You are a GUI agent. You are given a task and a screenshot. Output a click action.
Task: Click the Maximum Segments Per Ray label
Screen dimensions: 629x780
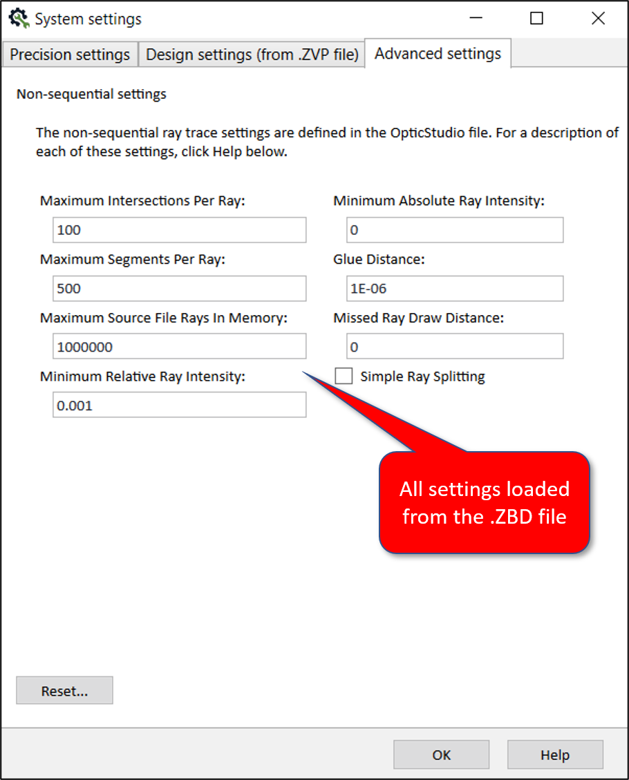click(x=133, y=259)
